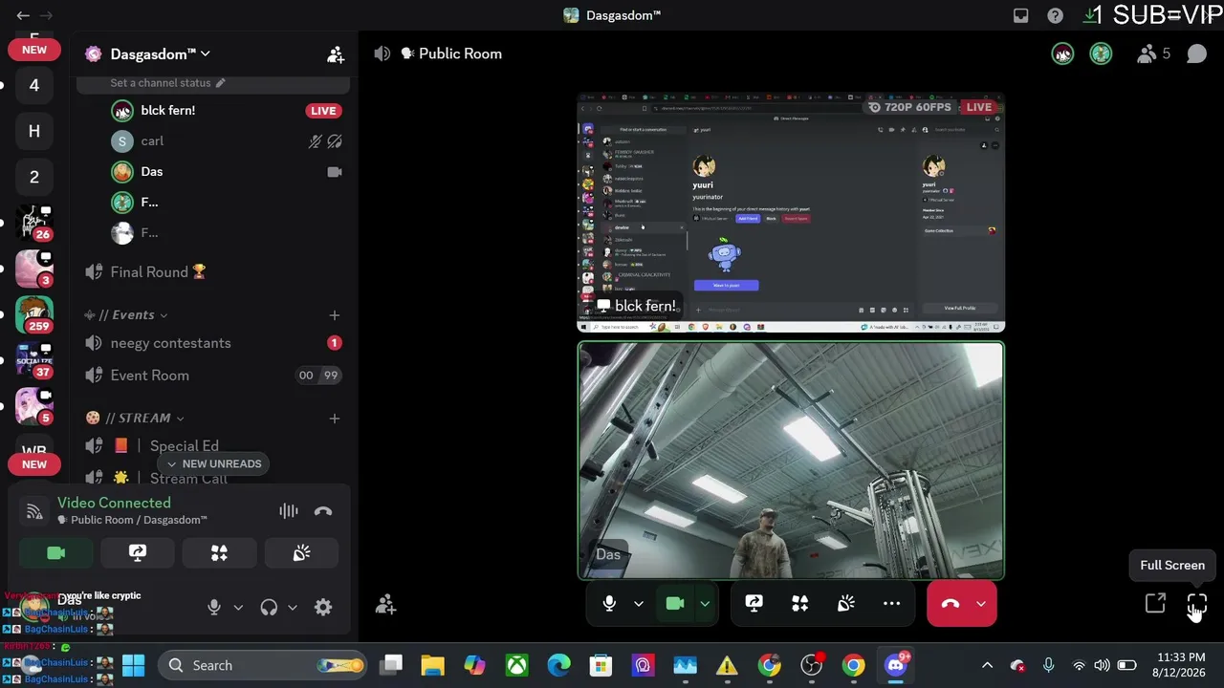
Task: Launch activities in the call control bar
Action: pos(799,603)
